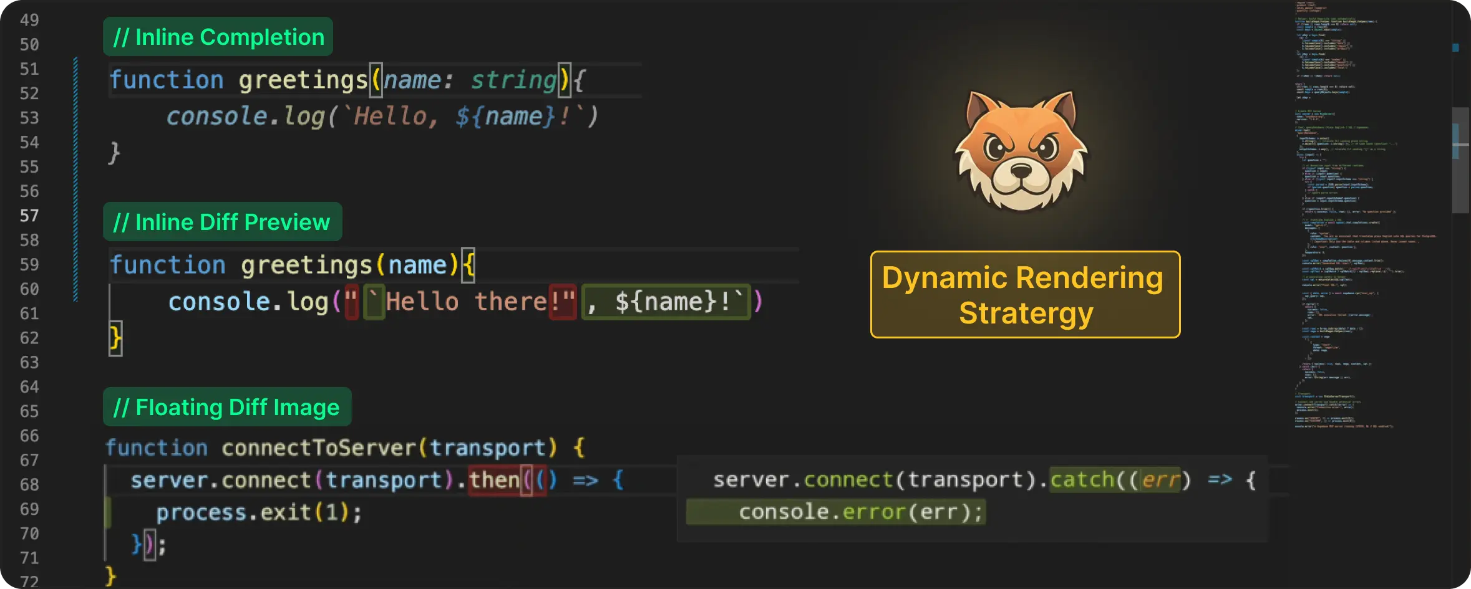The height and width of the screenshot is (589, 1471).
Task: Click console.error(err) line in floating diff
Action: (860, 512)
